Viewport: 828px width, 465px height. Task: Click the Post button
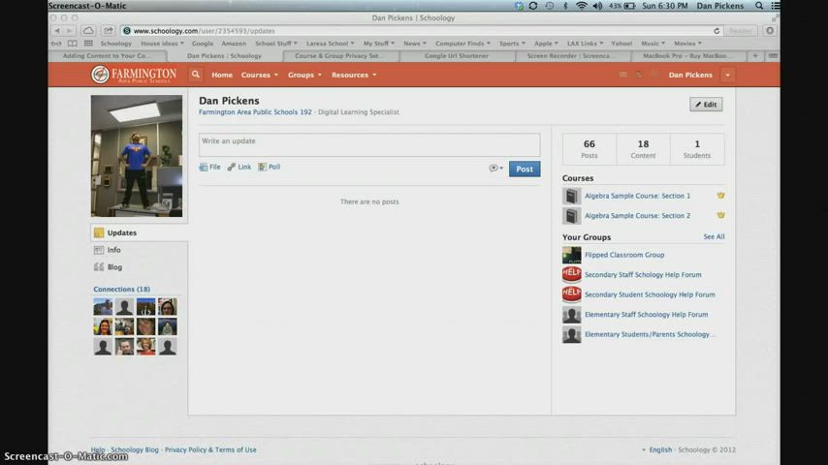525,169
